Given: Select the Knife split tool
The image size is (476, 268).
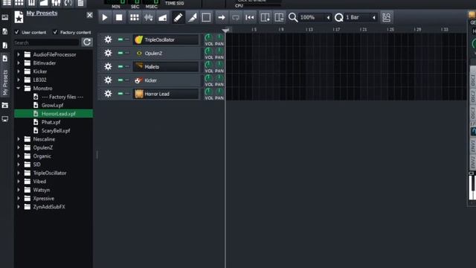Looking at the screenshot, I should click(x=192, y=17).
